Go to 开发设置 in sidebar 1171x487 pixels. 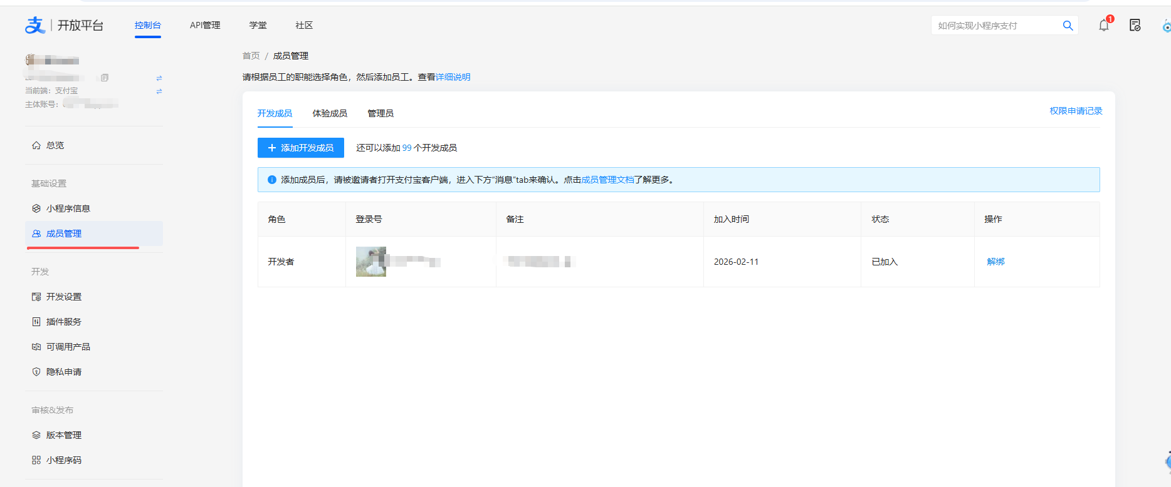point(63,297)
